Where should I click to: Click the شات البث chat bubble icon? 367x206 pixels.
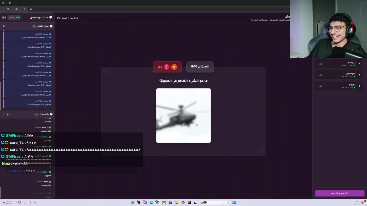click(51, 114)
